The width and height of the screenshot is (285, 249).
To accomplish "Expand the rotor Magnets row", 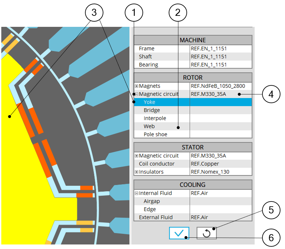I will pos(137,86).
